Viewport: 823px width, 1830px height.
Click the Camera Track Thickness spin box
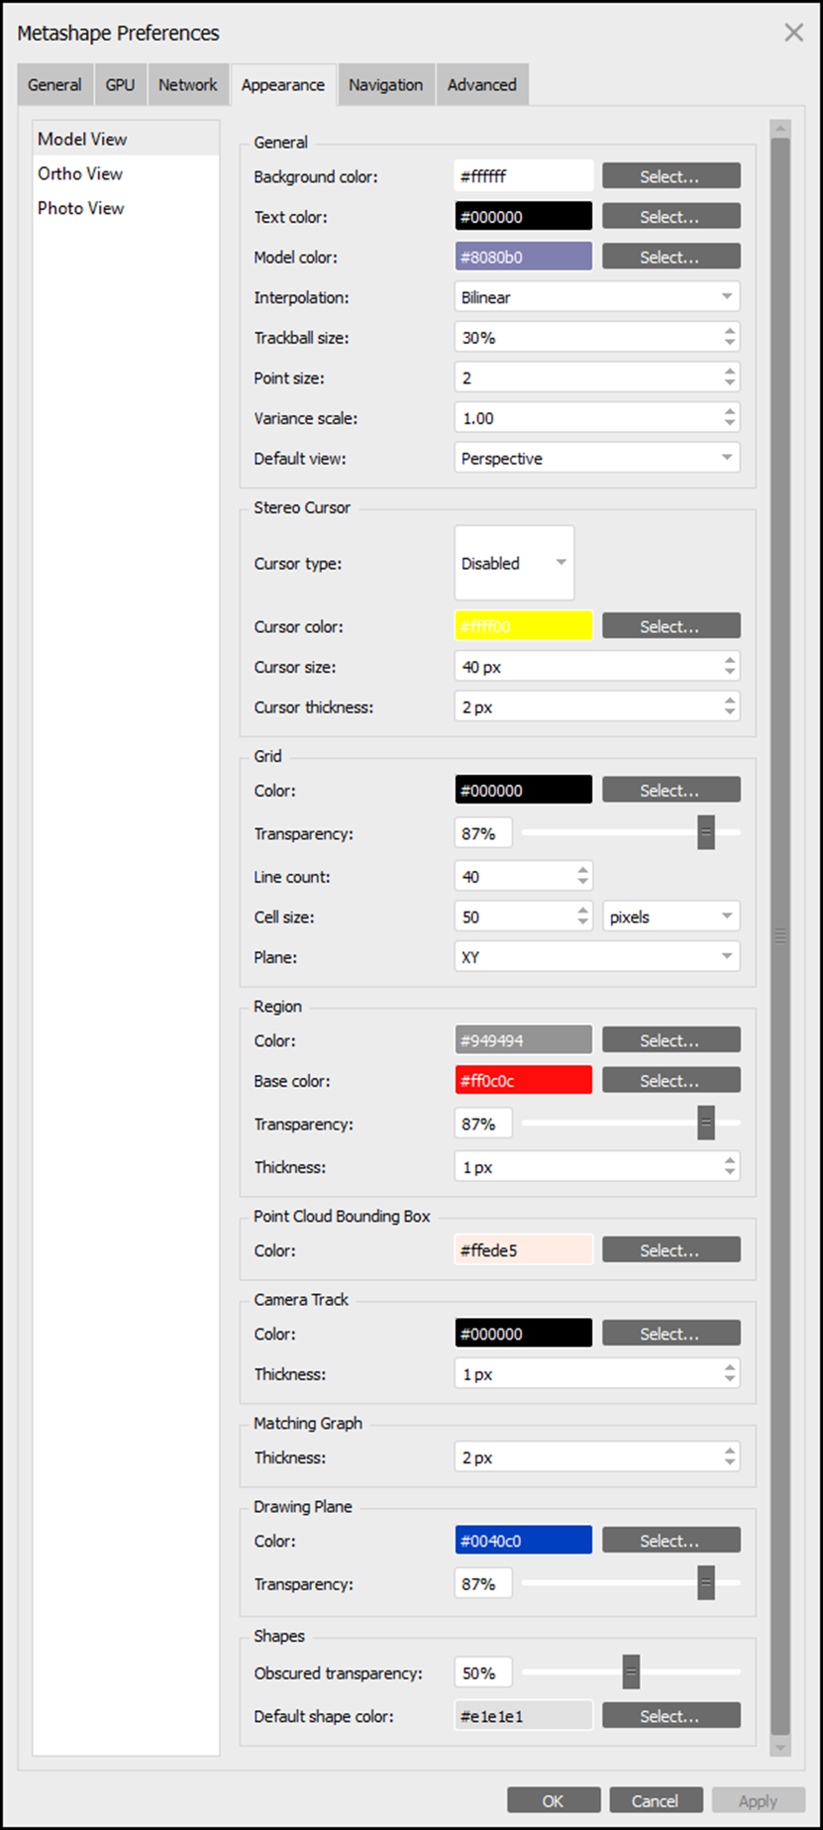coord(597,1374)
